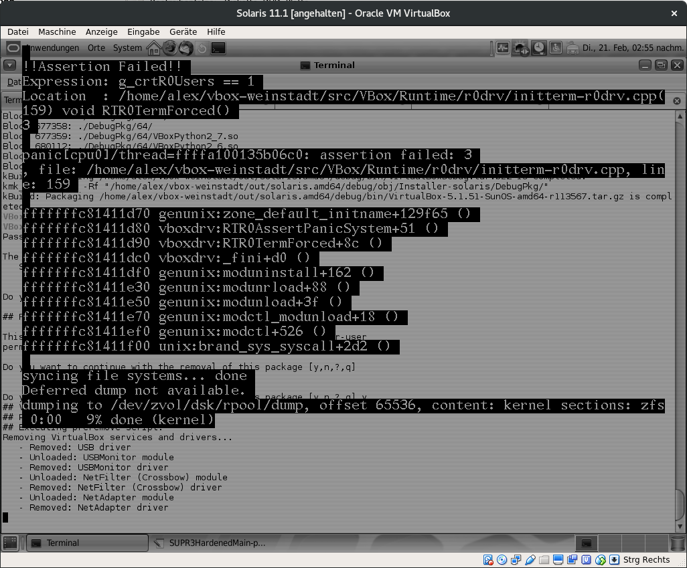Click the hard disk activity indicator
The width and height of the screenshot is (687, 568).
click(x=488, y=560)
